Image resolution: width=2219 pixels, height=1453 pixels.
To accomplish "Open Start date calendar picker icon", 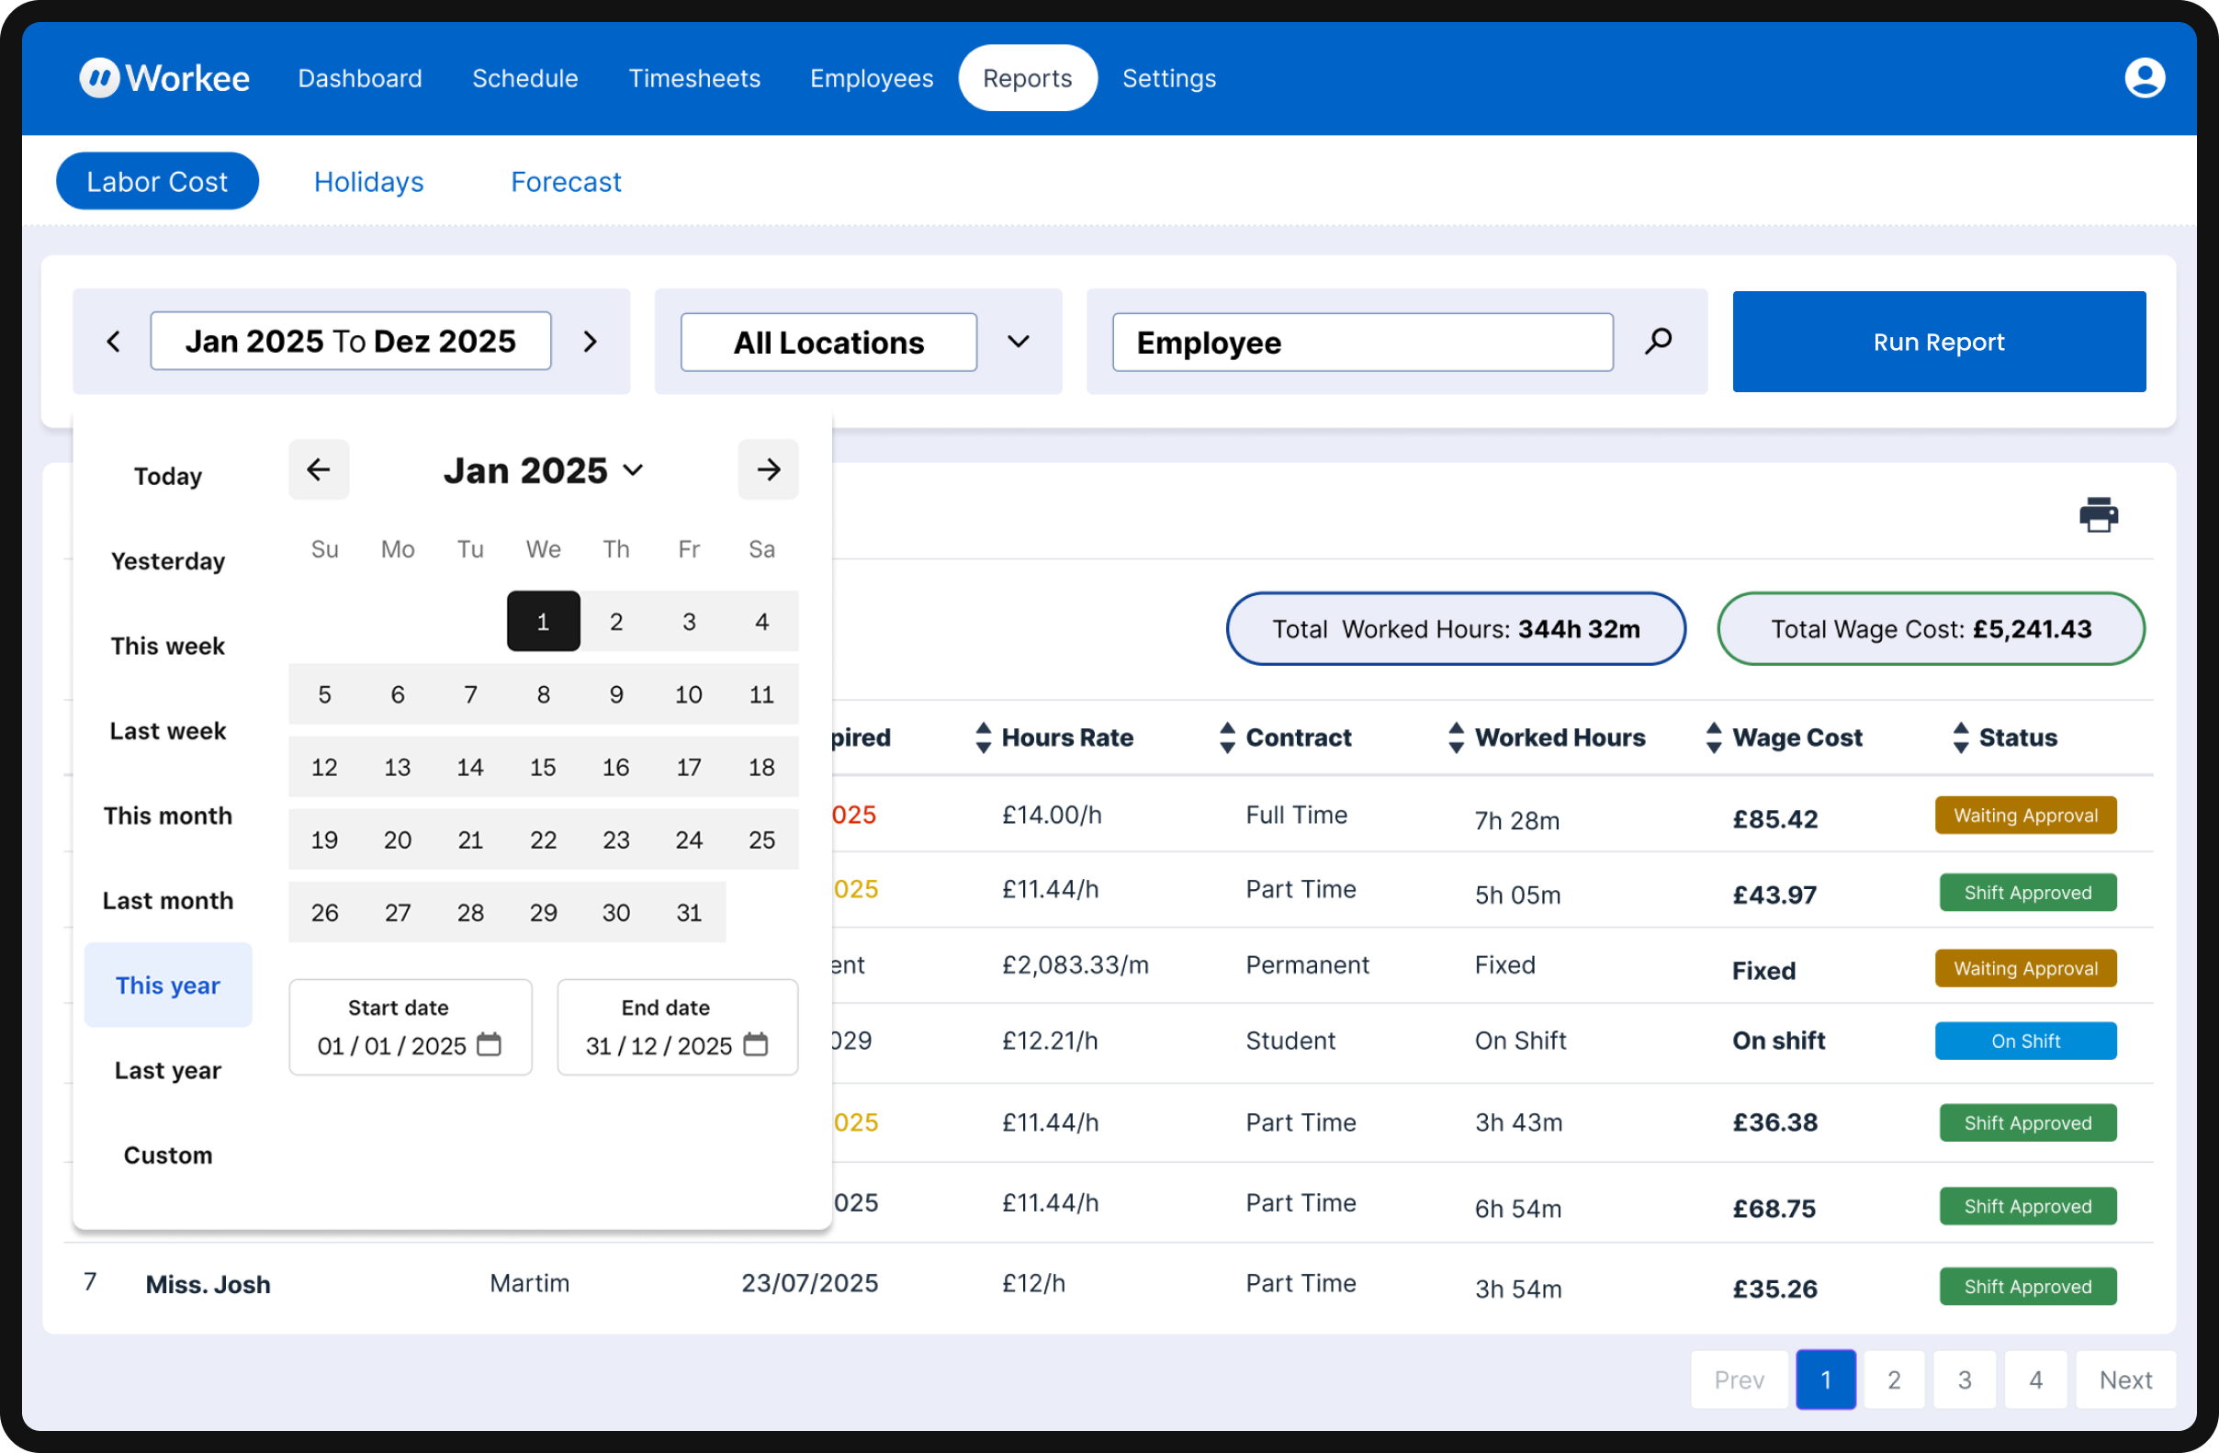I will point(489,1043).
